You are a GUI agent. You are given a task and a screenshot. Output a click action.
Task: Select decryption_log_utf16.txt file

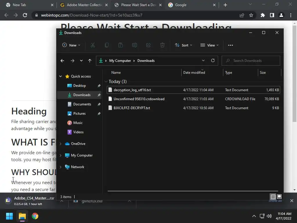(193, 90)
